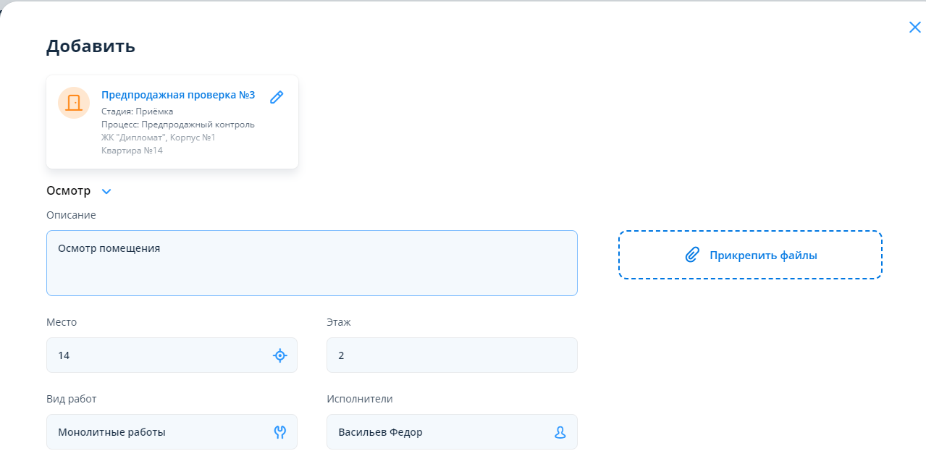Image resolution: width=926 pixels, height=464 pixels.
Task: Close the Добавить dialog with the X
Action: [x=914, y=28]
